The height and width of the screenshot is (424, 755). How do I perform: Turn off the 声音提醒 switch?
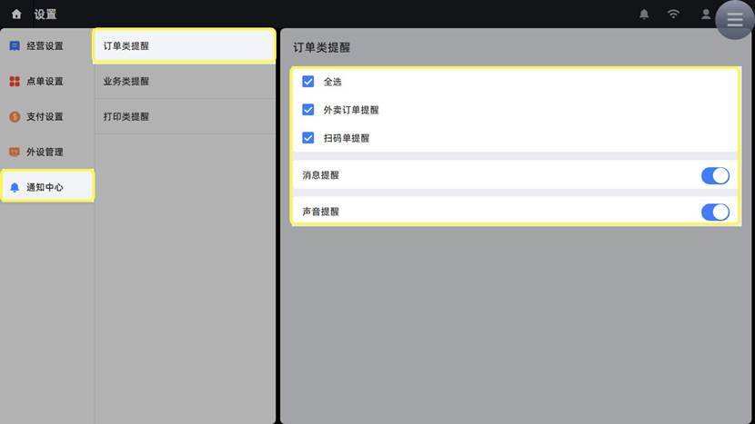[x=715, y=212]
